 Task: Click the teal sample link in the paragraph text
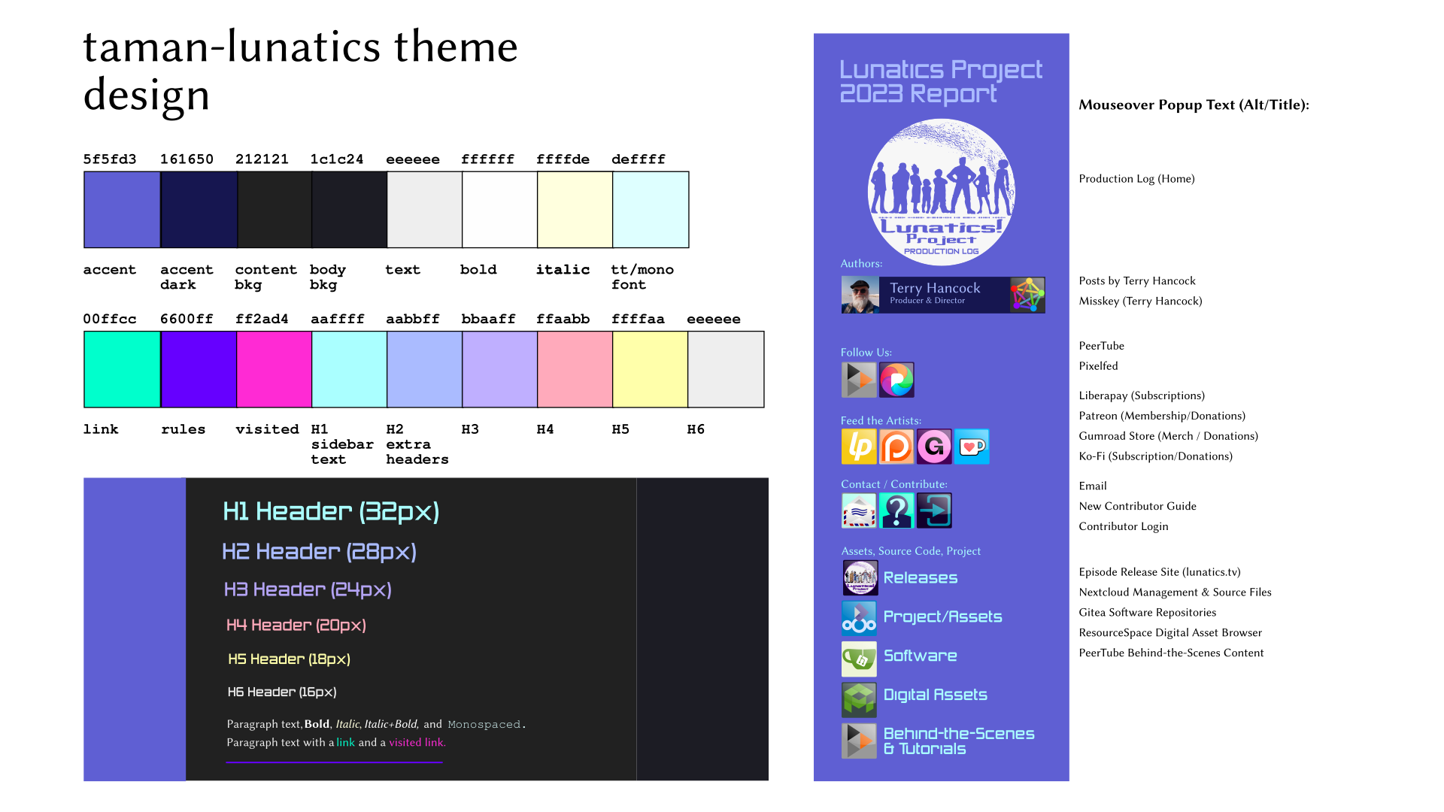click(345, 743)
